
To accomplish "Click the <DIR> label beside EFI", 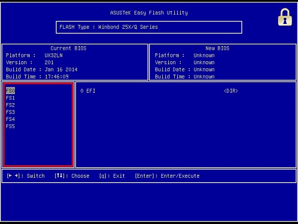I will (230, 91).
